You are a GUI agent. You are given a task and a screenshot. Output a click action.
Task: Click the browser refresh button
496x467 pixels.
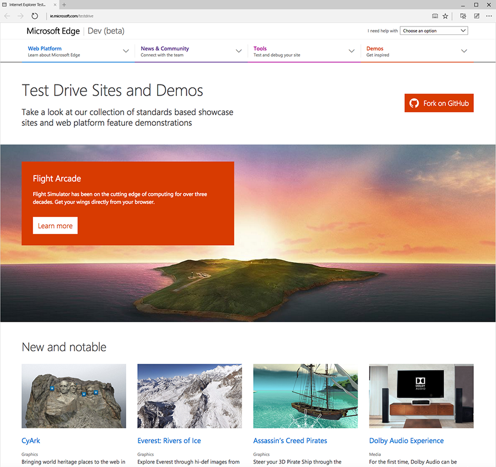[x=35, y=16]
